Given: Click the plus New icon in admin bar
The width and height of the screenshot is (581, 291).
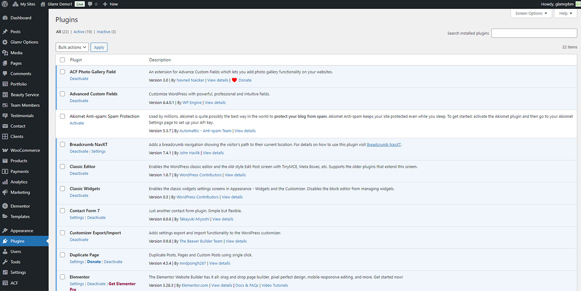Looking at the screenshot, I should pyautogui.click(x=105, y=4).
